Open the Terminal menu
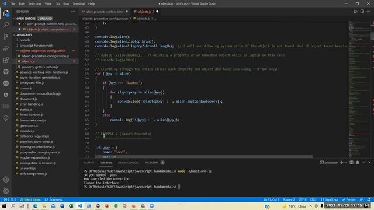This screenshot has height=210, width=374. tap(79, 4)
